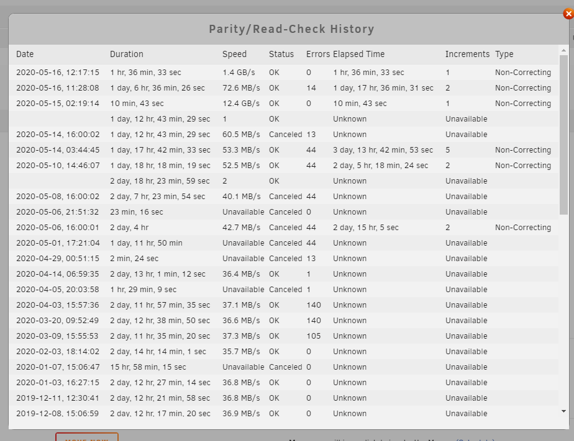Viewport: 574px width, 441px height.
Task: Select the date 2020-04-29, 00:51:15
Action: 58,258
